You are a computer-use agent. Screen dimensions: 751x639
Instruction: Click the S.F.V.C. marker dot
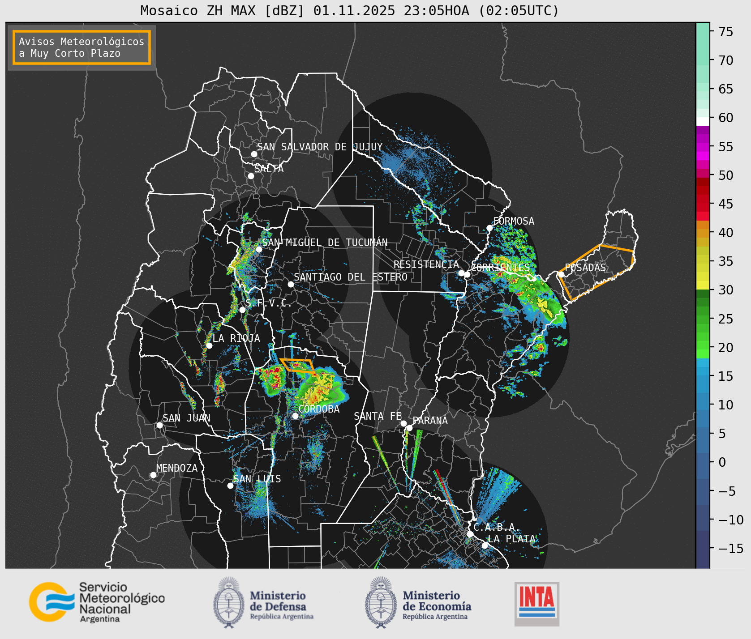pyautogui.click(x=242, y=310)
